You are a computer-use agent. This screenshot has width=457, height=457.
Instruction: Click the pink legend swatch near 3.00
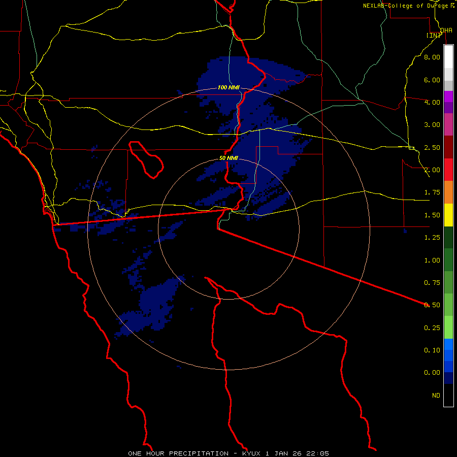click(448, 124)
